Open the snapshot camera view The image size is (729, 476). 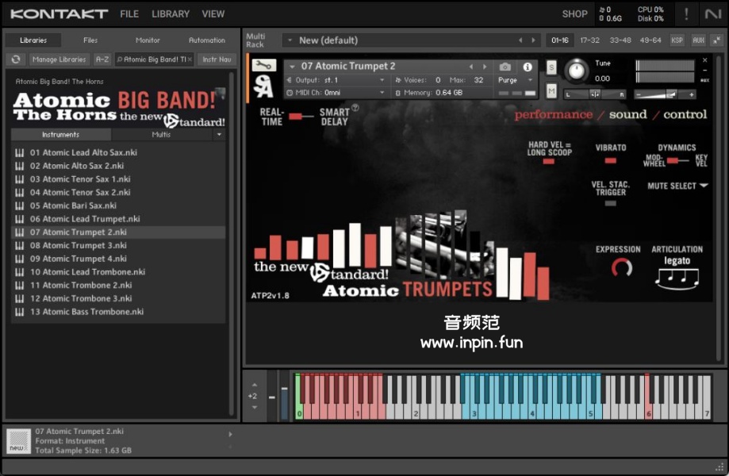point(505,67)
